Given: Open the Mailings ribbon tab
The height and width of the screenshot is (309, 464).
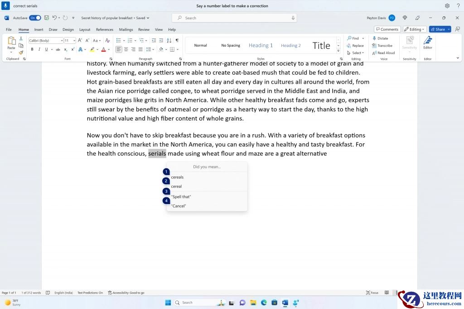Looking at the screenshot, I should 126,29.
